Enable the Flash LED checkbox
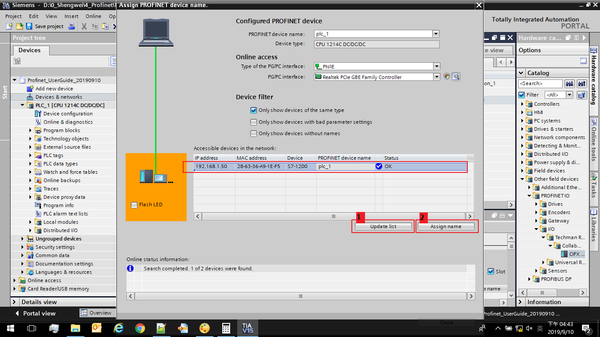The image size is (600, 337). (134, 205)
